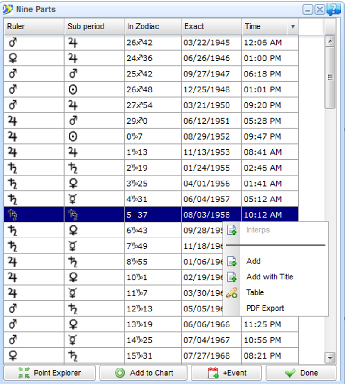Click the green plus Add to Chart icon
Screen dimensions: 345x384
pyautogui.click(x=120, y=373)
